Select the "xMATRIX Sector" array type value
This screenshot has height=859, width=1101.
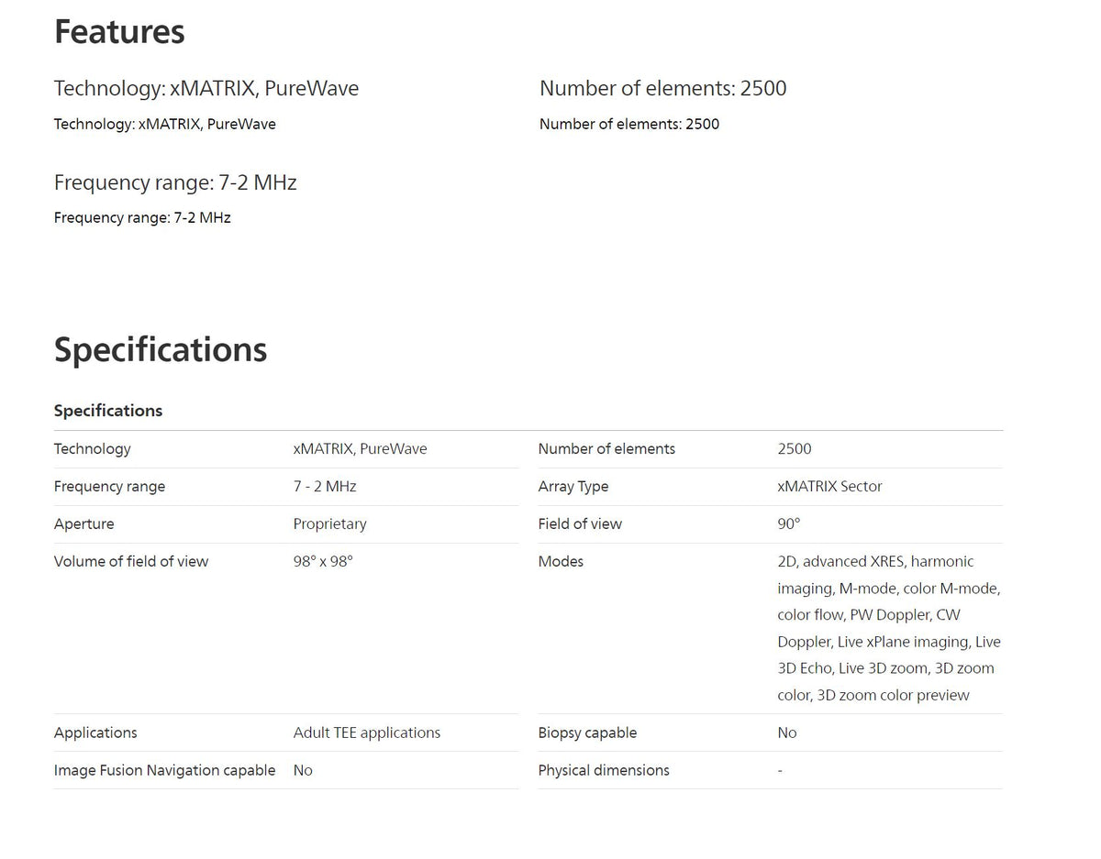click(x=829, y=487)
